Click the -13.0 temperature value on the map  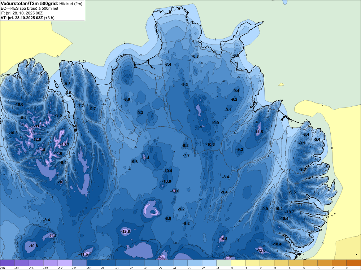click(x=175, y=191)
